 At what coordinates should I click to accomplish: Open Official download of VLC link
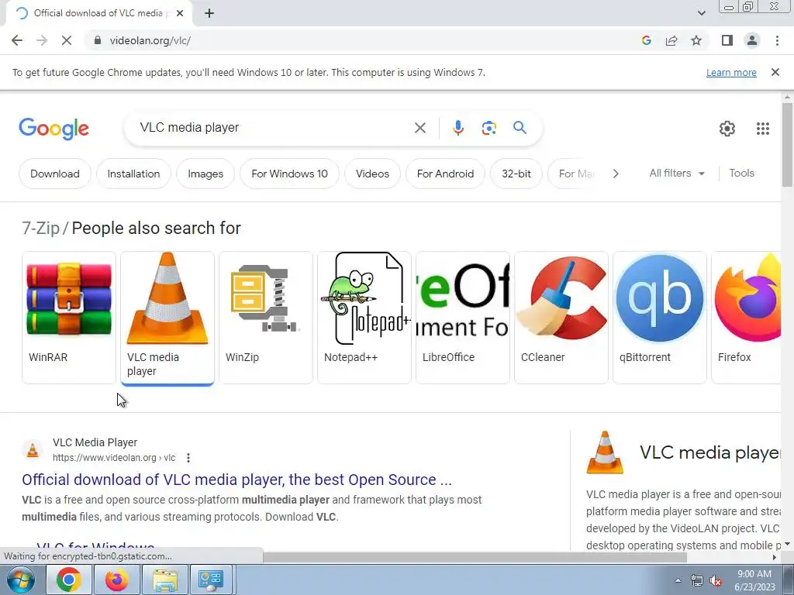click(236, 480)
